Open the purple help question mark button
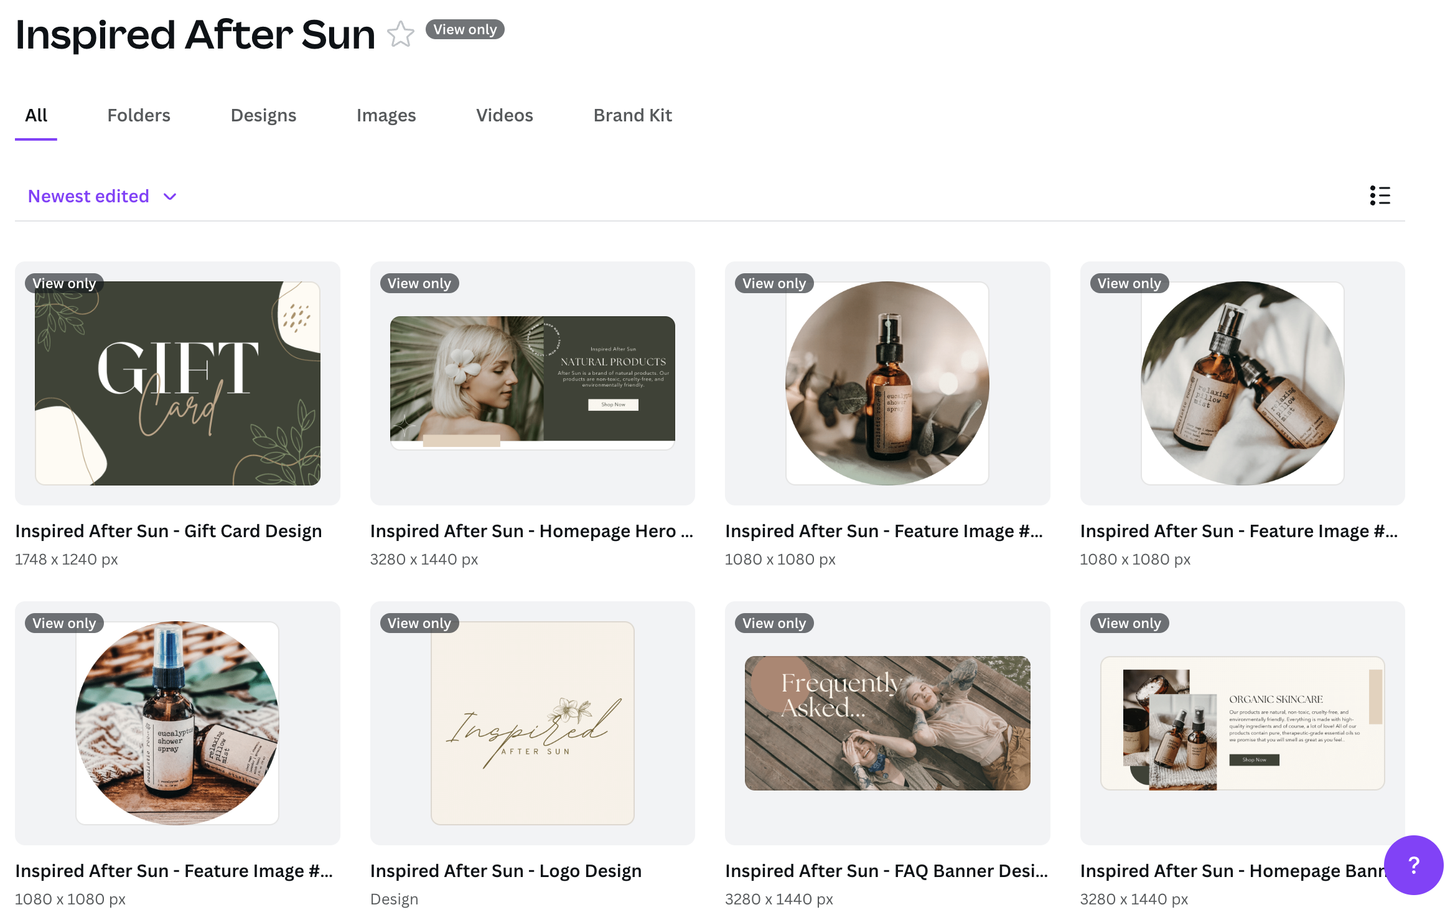 [1413, 865]
